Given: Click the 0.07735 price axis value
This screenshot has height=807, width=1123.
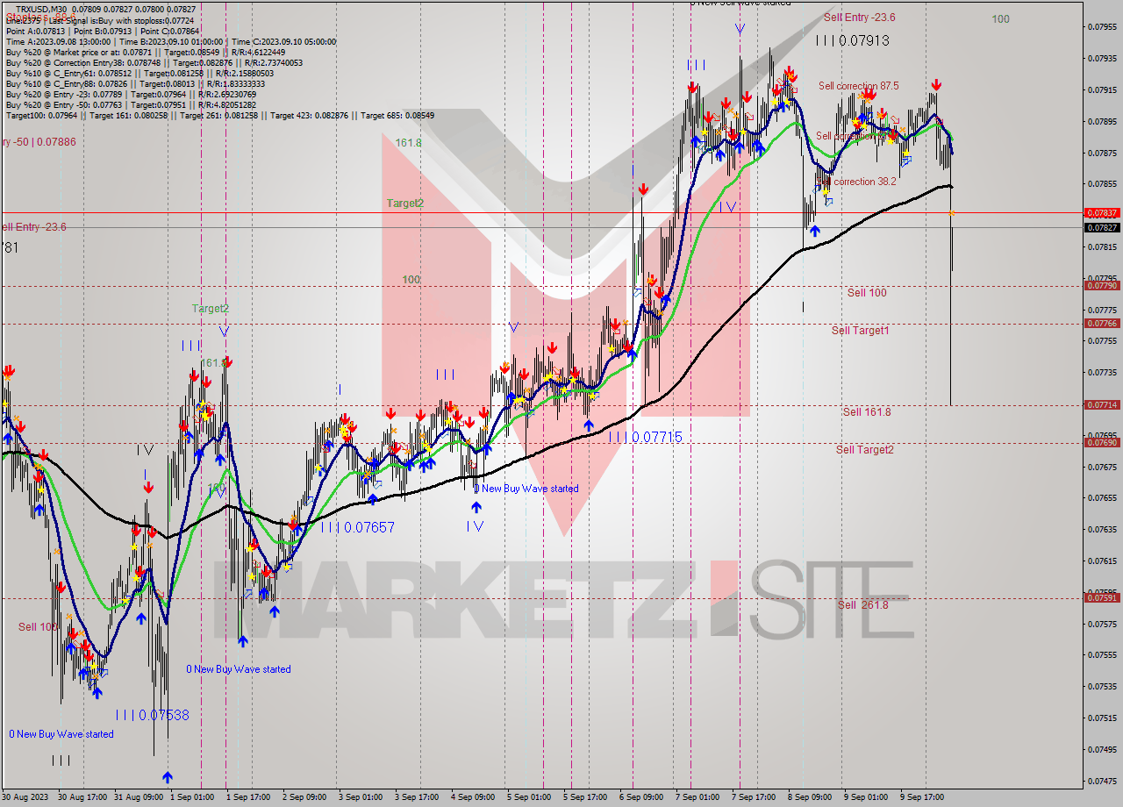Looking at the screenshot, I should pos(1102,372).
